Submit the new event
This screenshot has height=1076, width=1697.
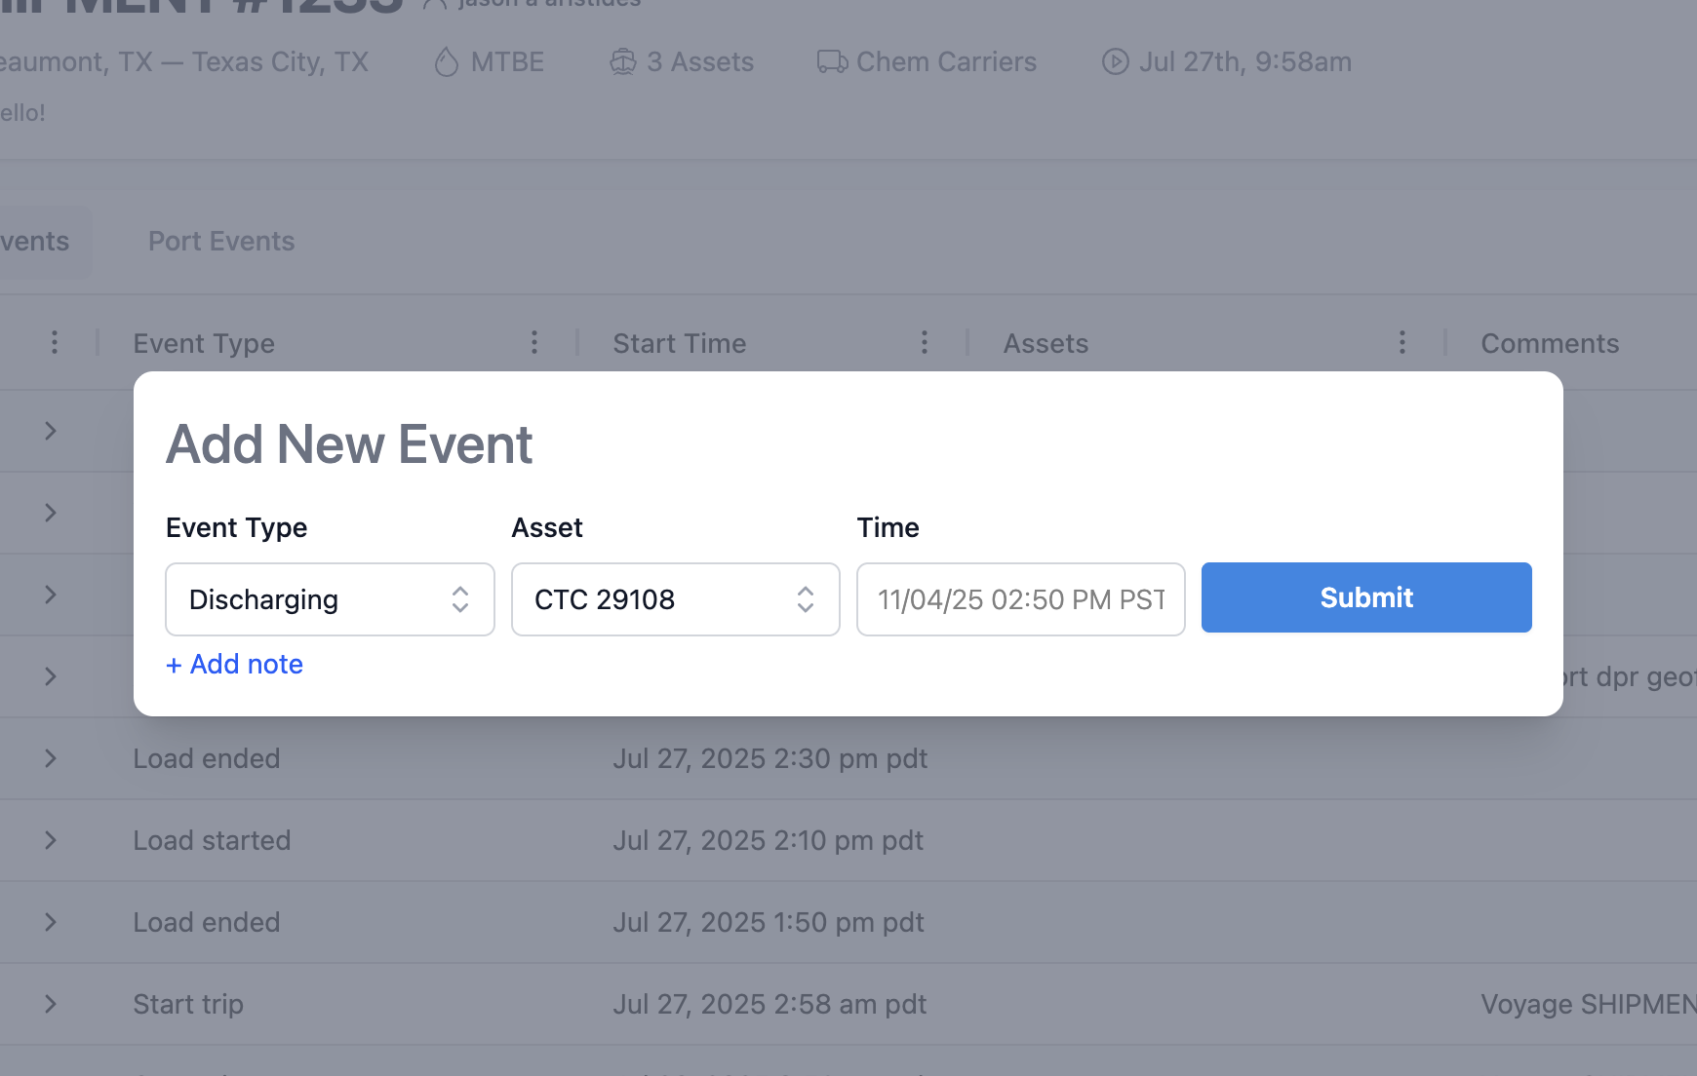pos(1365,597)
